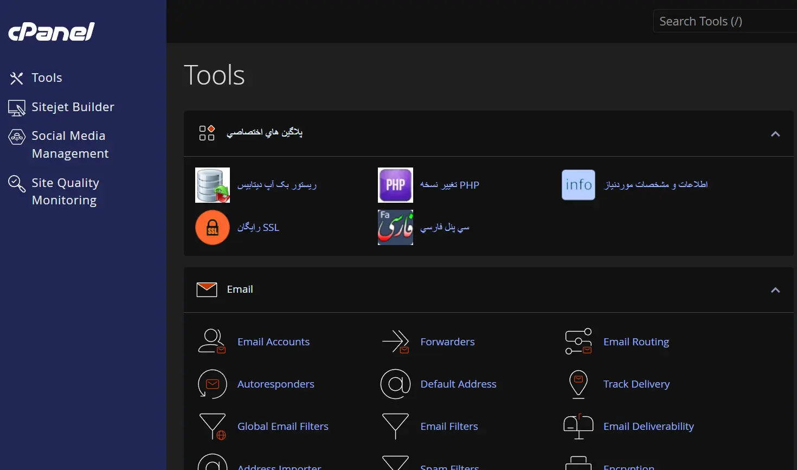Collapse the Email section chevron
The height and width of the screenshot is (470, 797).
(775, 290)
